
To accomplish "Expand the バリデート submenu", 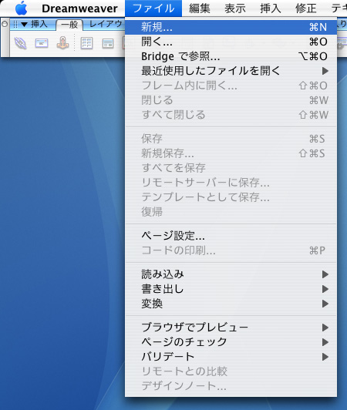I will point(231,357).
